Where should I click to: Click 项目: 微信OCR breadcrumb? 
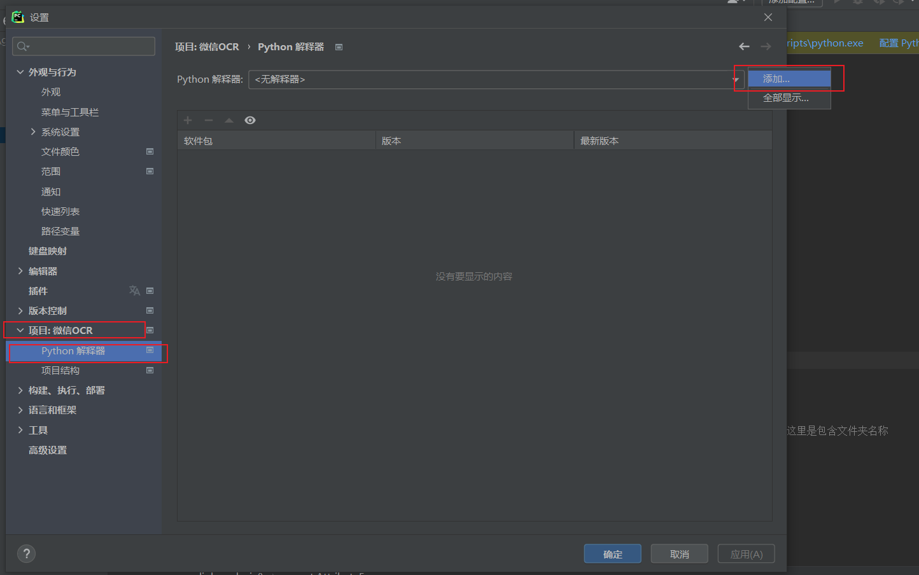(207, 47)
